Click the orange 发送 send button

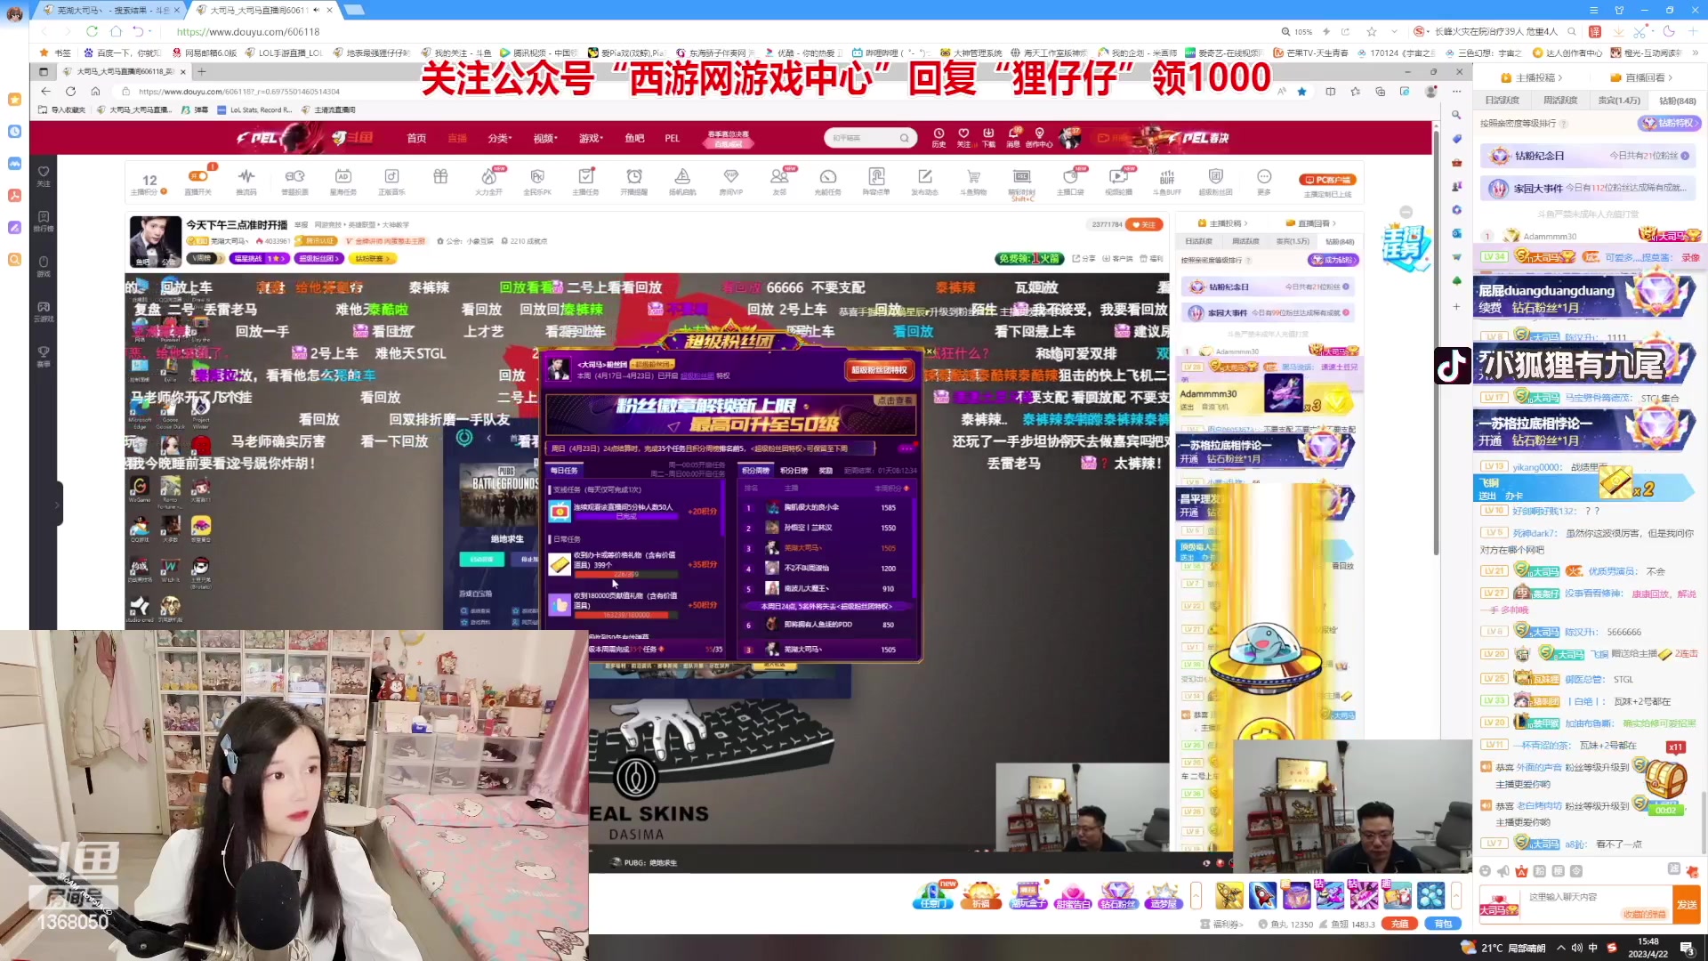pyautogui.click(x=1687, y=904)
